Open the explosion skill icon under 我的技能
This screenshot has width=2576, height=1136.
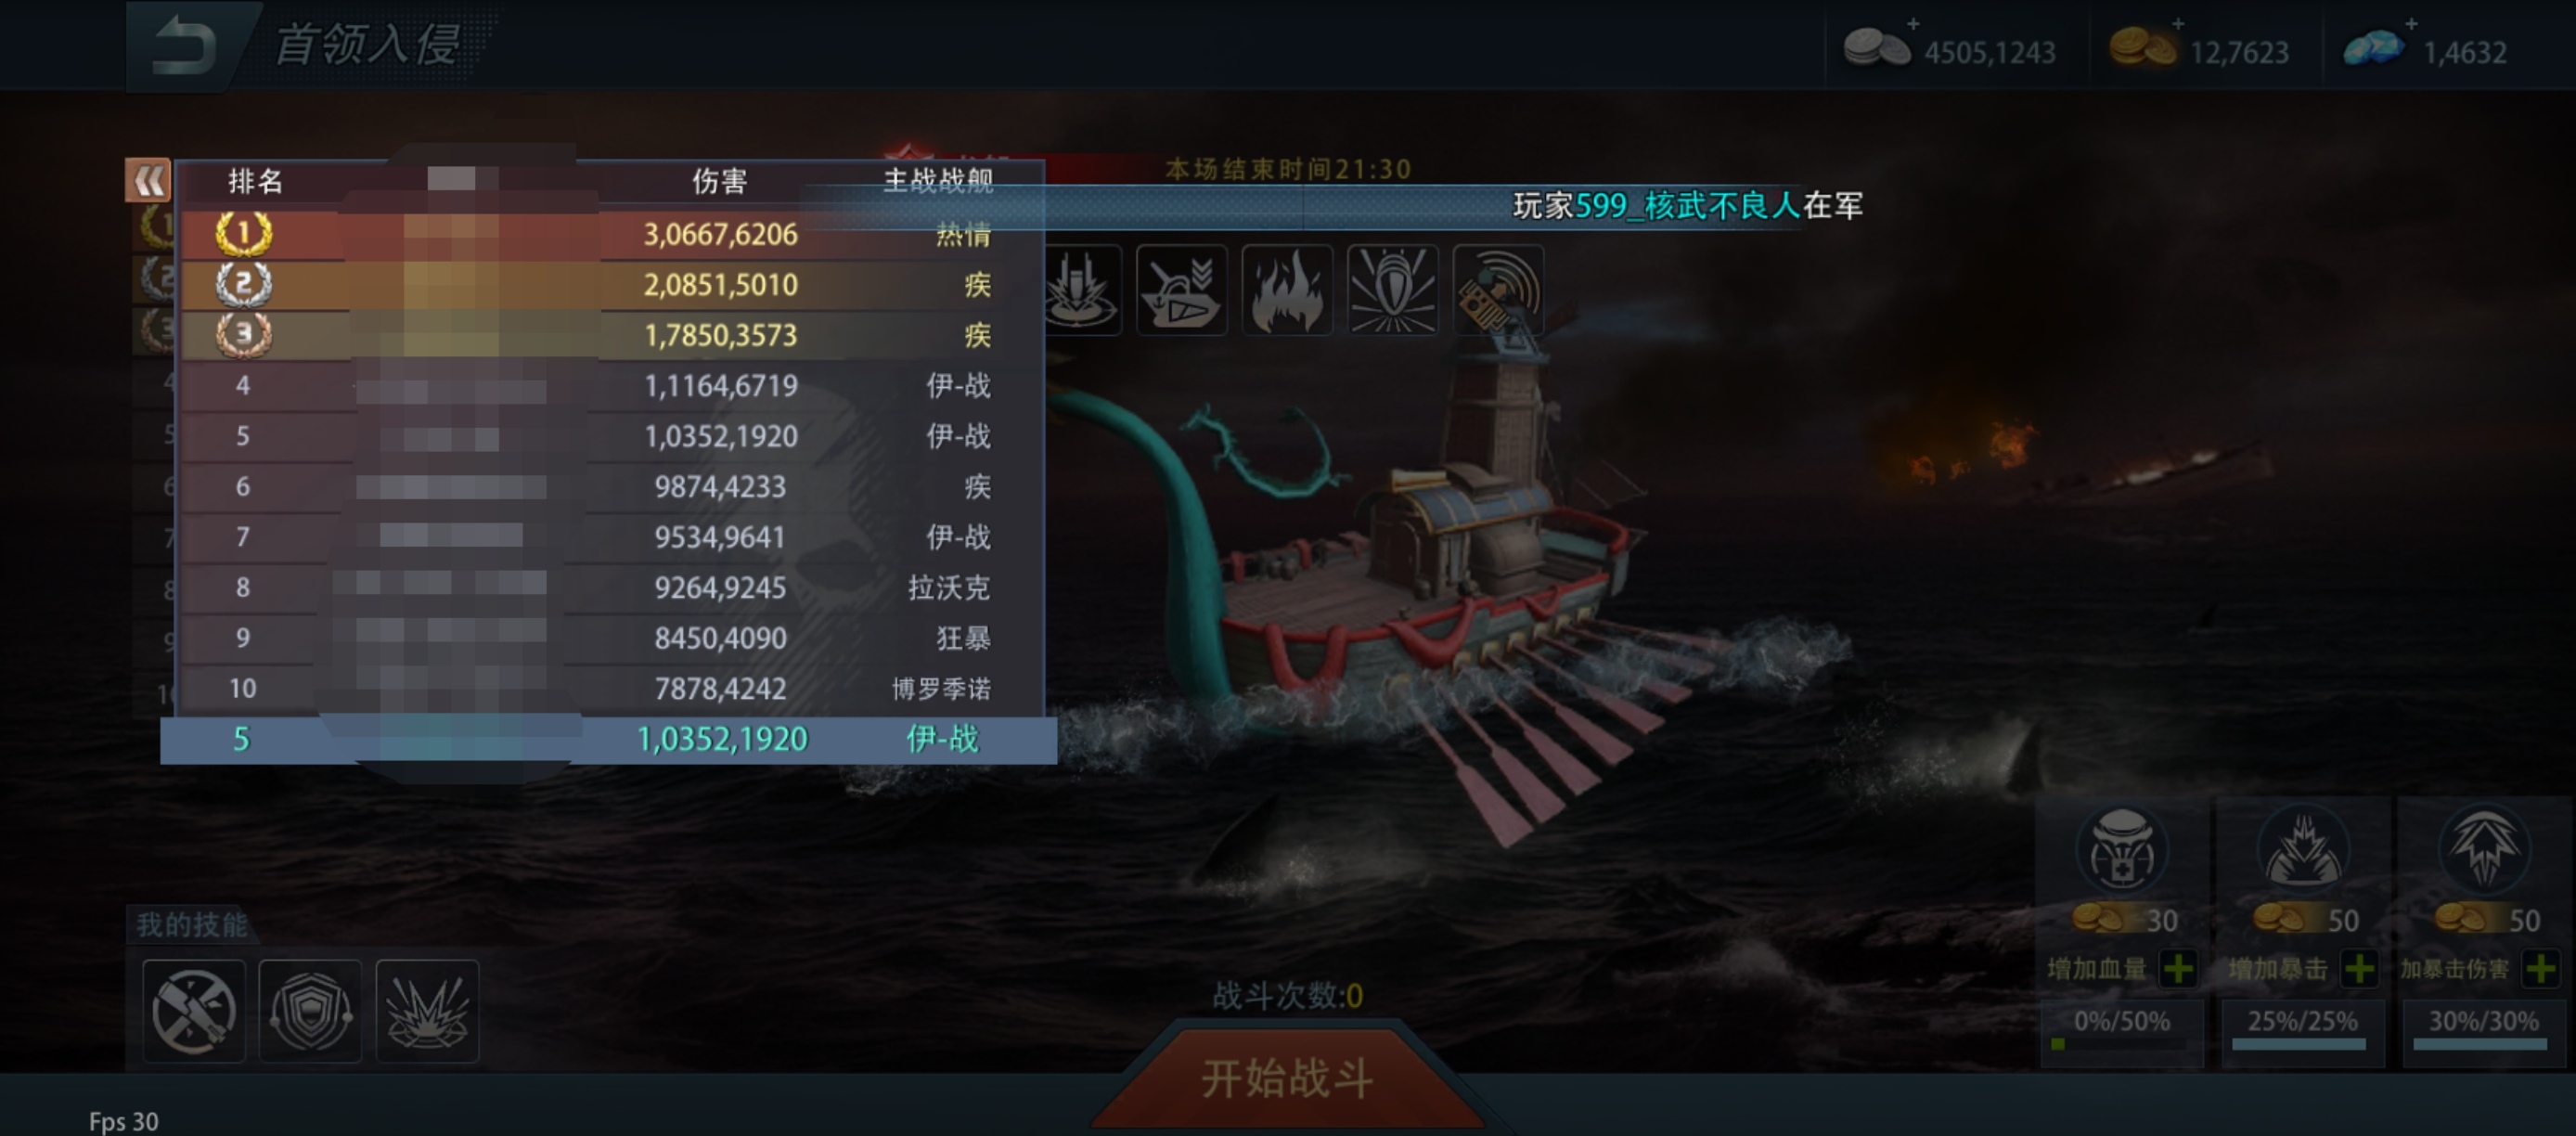427,1011
